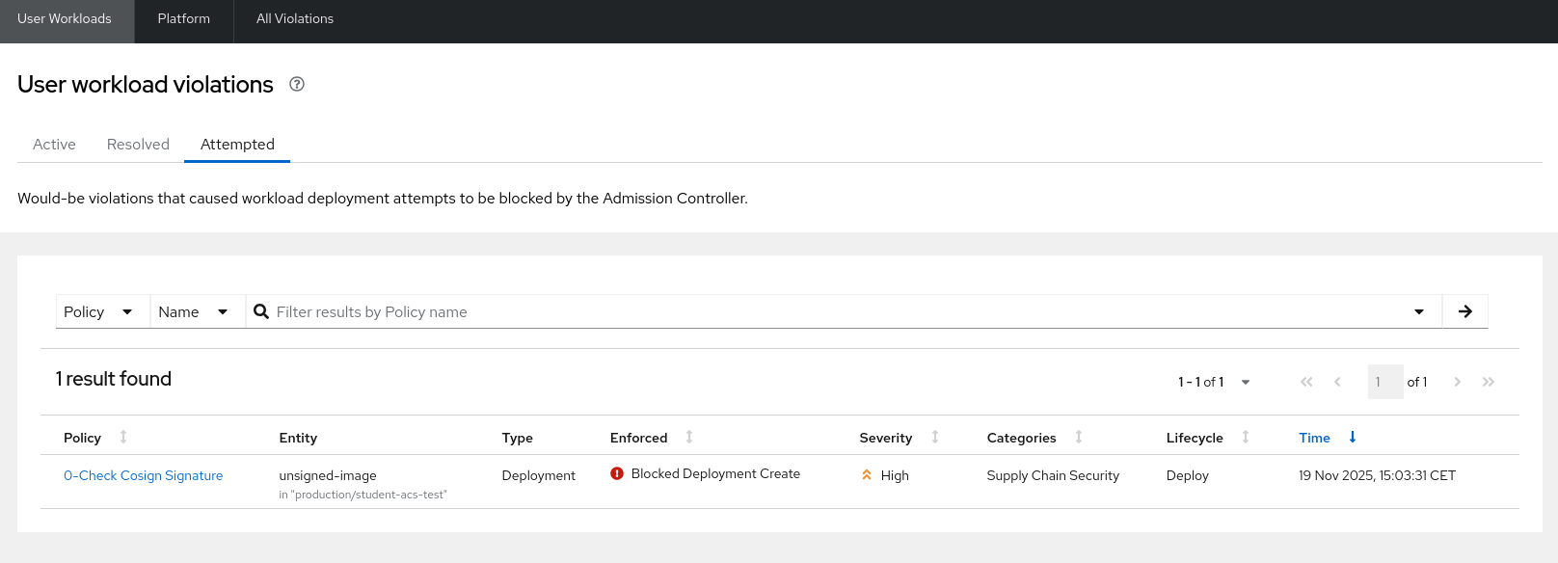The height and width of the screenshot is (563, 1558).
Task: Click the apply filter arrow button
Action: click(x=1464, y=311)
